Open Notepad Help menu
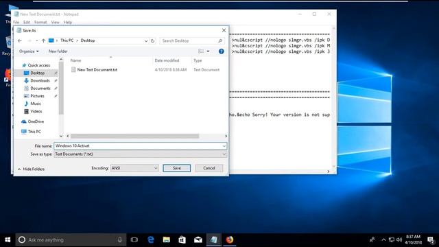439x247 pixels. click(68, 22)
